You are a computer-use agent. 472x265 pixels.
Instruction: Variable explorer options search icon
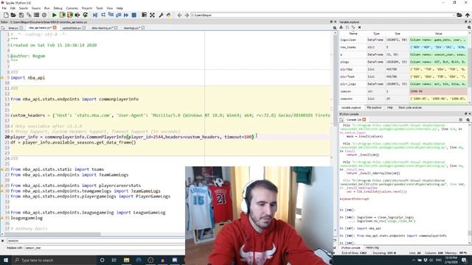(x=469, y=27)
